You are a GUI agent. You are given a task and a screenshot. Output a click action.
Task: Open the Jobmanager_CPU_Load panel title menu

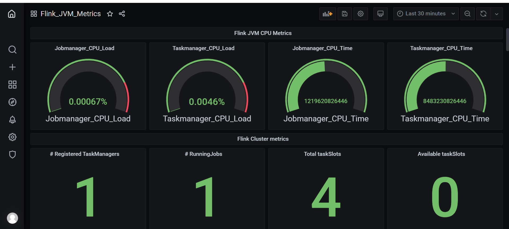tap(84, 48)
